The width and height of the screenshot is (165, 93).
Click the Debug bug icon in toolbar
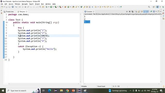(46, 7)
